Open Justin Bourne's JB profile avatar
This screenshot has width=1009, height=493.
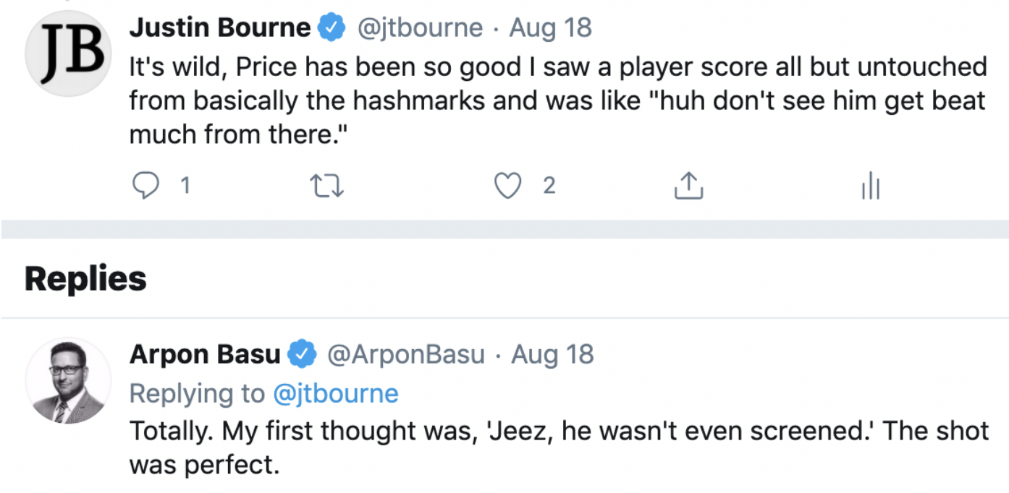tap(69, 53)
